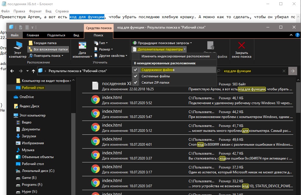Viewport: 301px width, 195px height.
Task: Click Закрыть окно поиска red X
Action: [242, 50]
